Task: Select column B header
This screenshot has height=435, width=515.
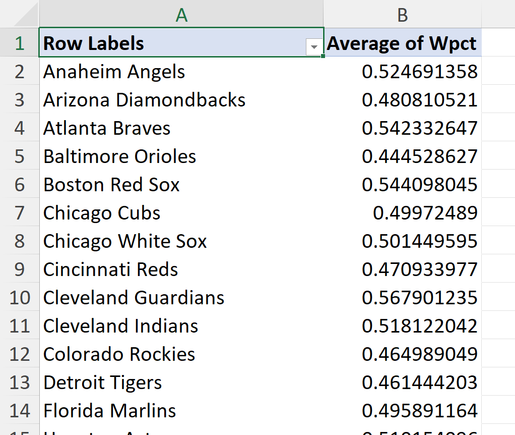Action: (x=402, y=15)
